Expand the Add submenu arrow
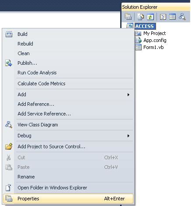 (128, 95)
